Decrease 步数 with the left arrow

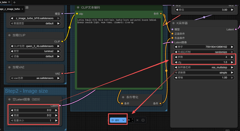176,57
